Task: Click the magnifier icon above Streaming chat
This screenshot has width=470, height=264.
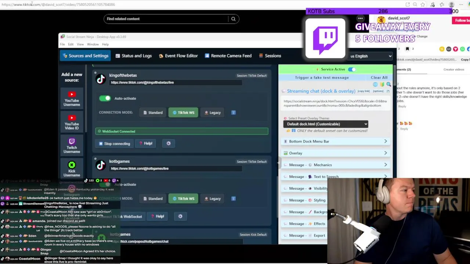Action: [388, 84]
